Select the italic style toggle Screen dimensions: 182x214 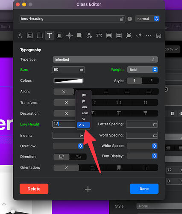tap(151, 80)
